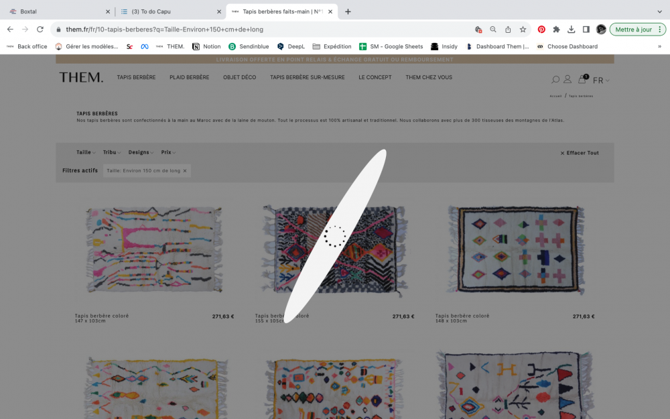Open the FR language dropdown
The width and height of the screenshot is (670, 419).
601,80
